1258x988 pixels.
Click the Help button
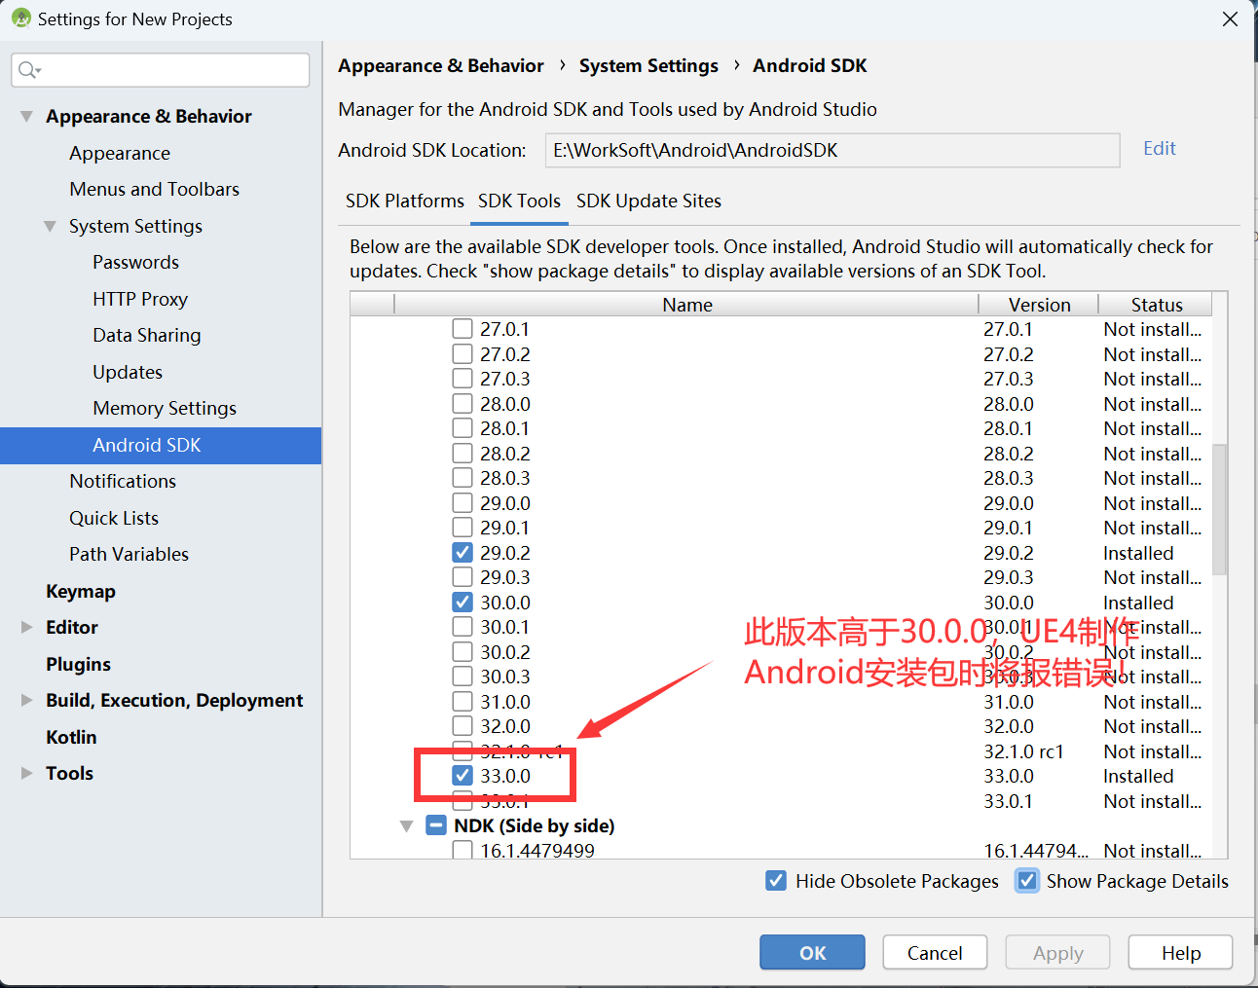coord(1180,953)
